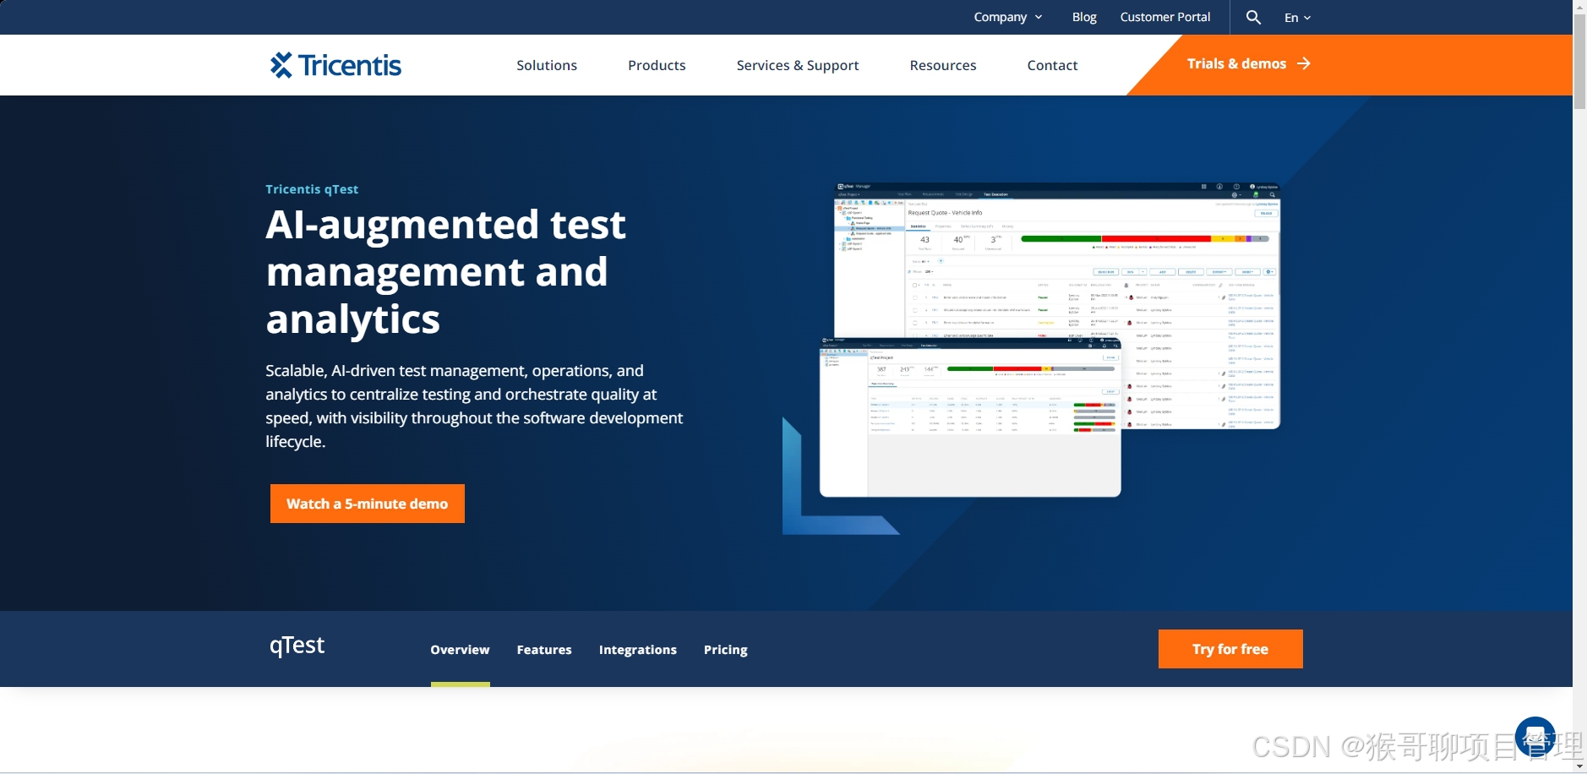Switch to the Features tab
Image resolution: width=1587 pixels, height=774 pixels.
pyautogui.click(x=544, y=650)
